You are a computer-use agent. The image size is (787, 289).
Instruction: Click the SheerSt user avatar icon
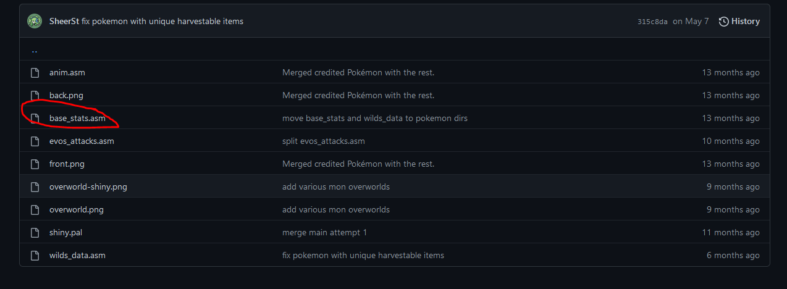click(35, 21)
